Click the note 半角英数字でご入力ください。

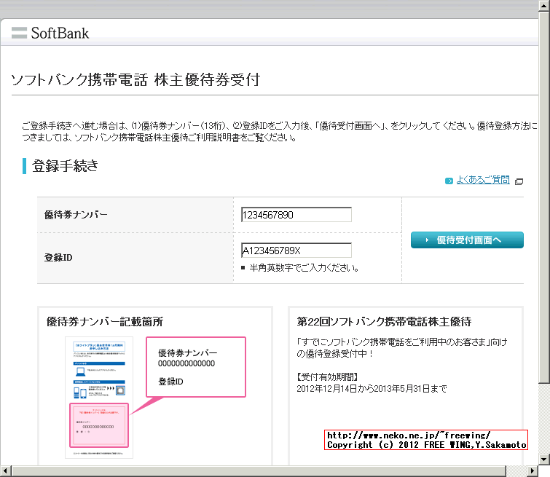(304, 268)
